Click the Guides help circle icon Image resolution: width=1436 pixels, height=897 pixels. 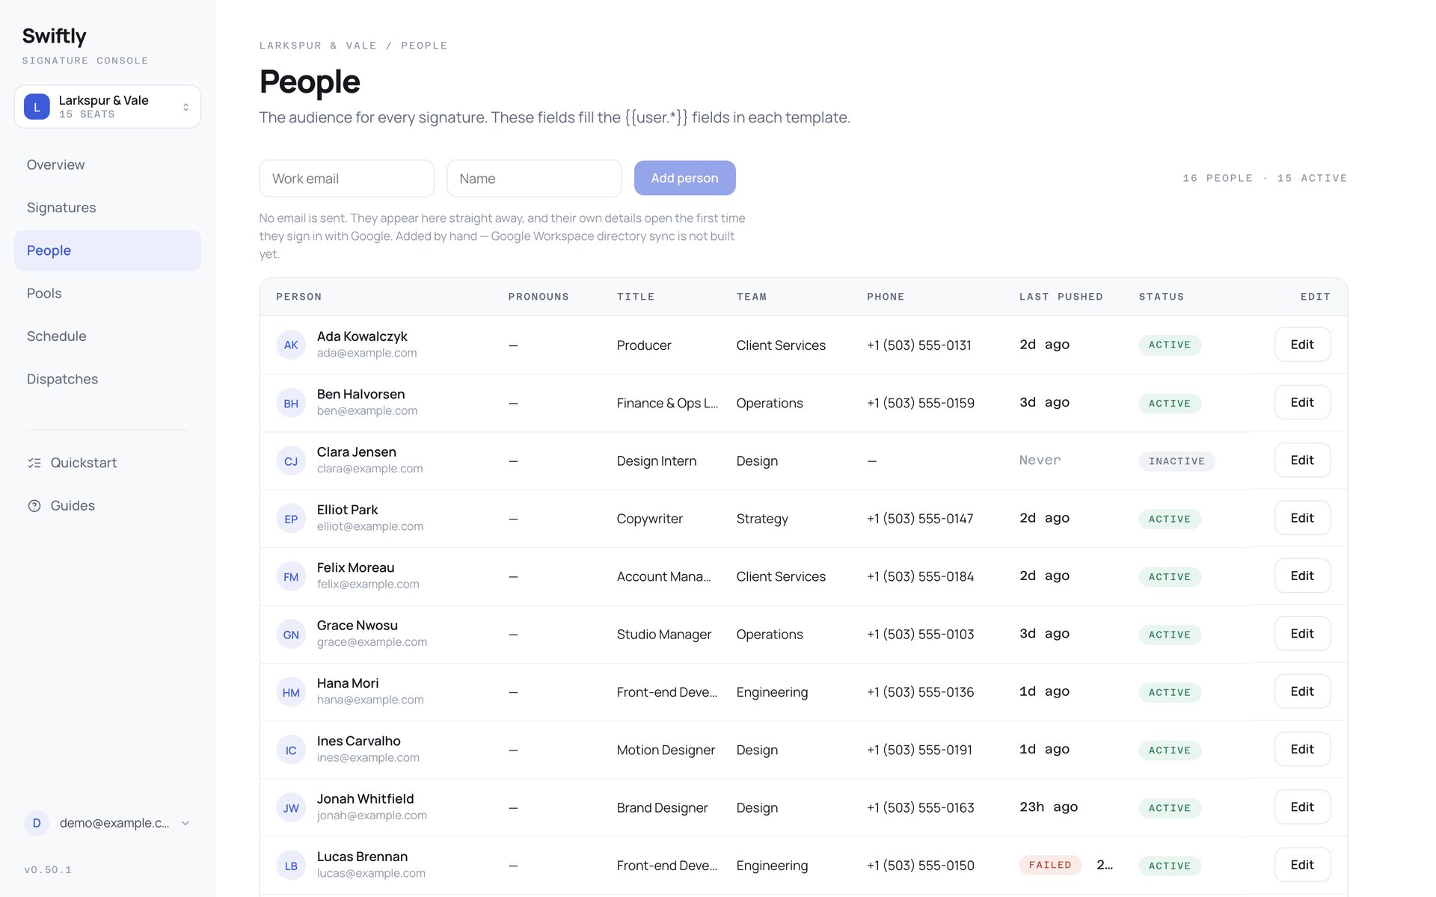34,506
